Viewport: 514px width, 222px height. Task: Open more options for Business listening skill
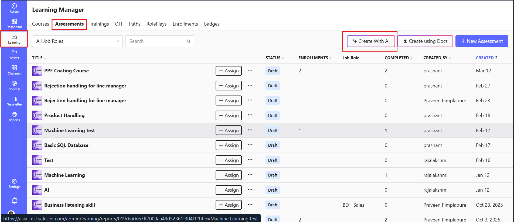click(x=250, y=205)
